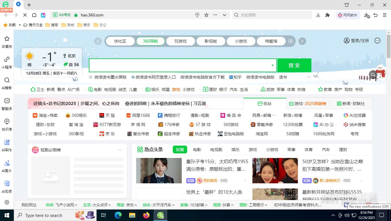Open the Windows notification center

click(382, 215)
